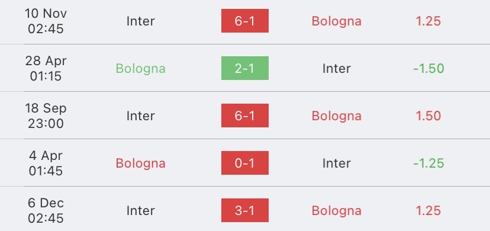The height and width of the screenshot is (231, 490).
Task: Select the 18 Sep 6-1 score badge
Action: pyautogui.click(x=244, y=115)
